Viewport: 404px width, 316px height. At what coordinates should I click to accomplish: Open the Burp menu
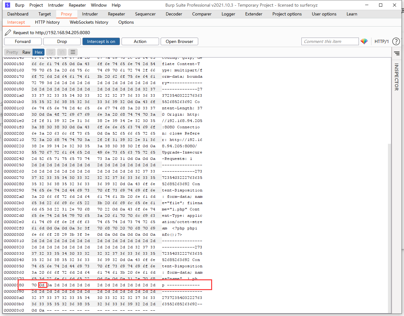(20, 5)
